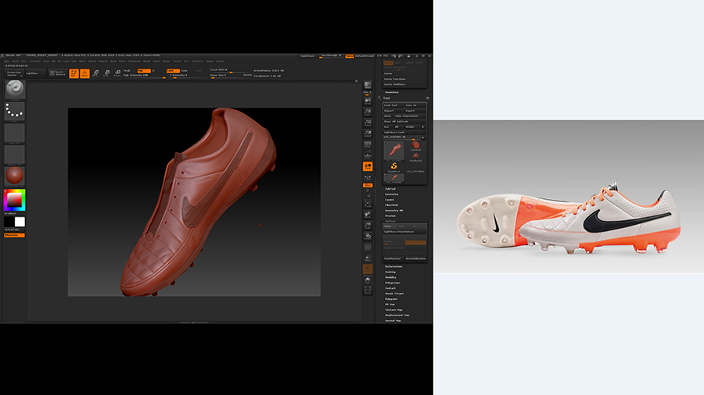Choose the SimpleBrush tool icon
The height and width of the screenshot is (395, 704).
pos(393,165)
